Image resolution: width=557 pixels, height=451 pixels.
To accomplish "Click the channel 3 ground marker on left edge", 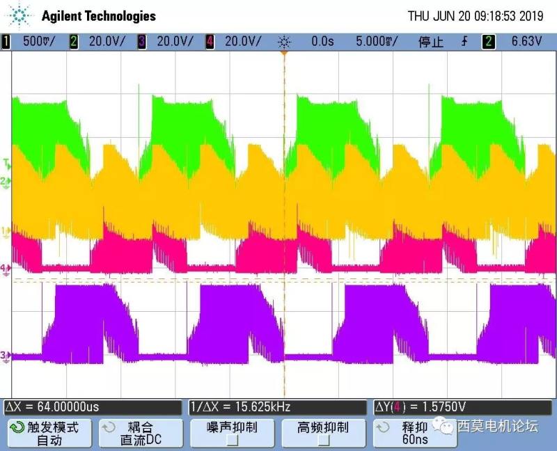I will pos(6,356).
